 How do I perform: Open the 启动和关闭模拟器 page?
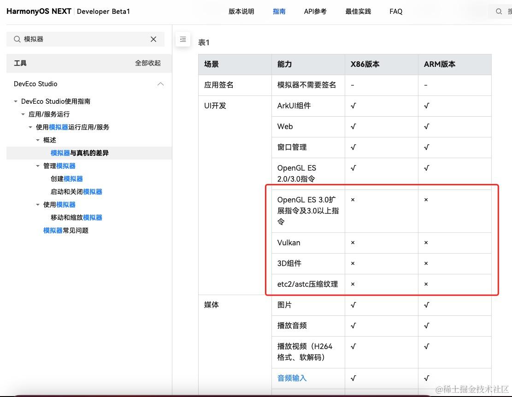pos(77,191)
